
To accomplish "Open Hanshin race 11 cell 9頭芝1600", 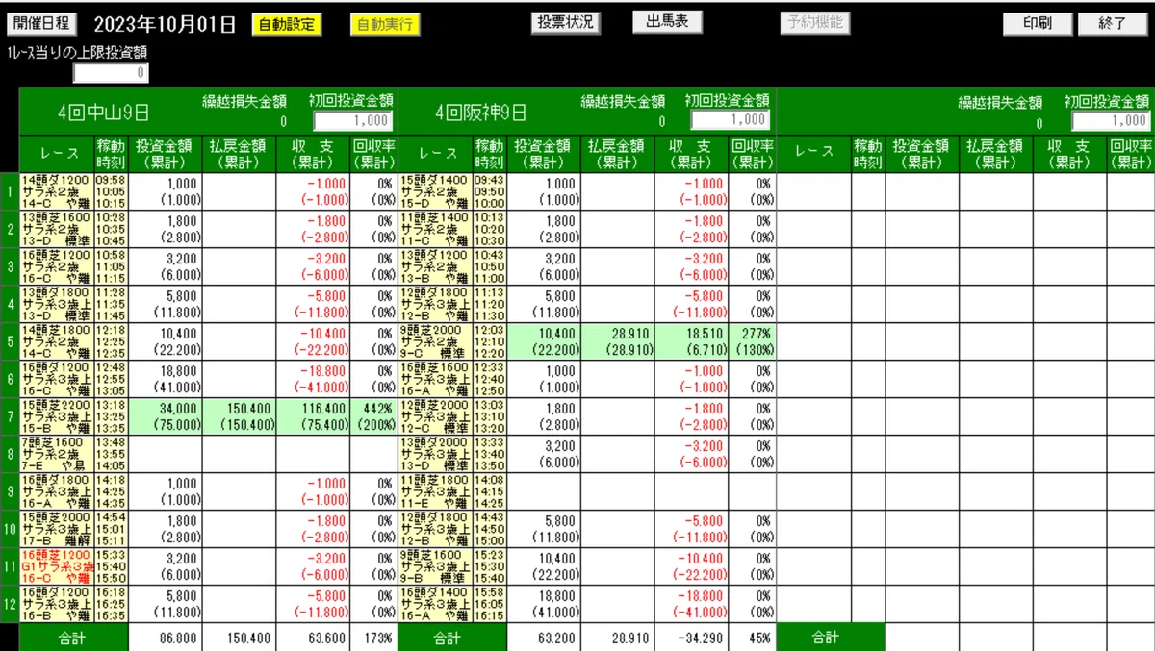I will 434,567.
